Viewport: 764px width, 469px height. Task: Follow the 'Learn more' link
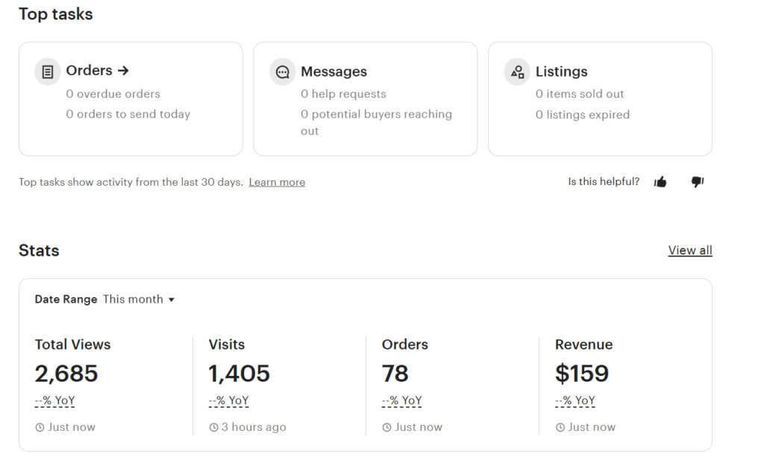pos(277,182)
